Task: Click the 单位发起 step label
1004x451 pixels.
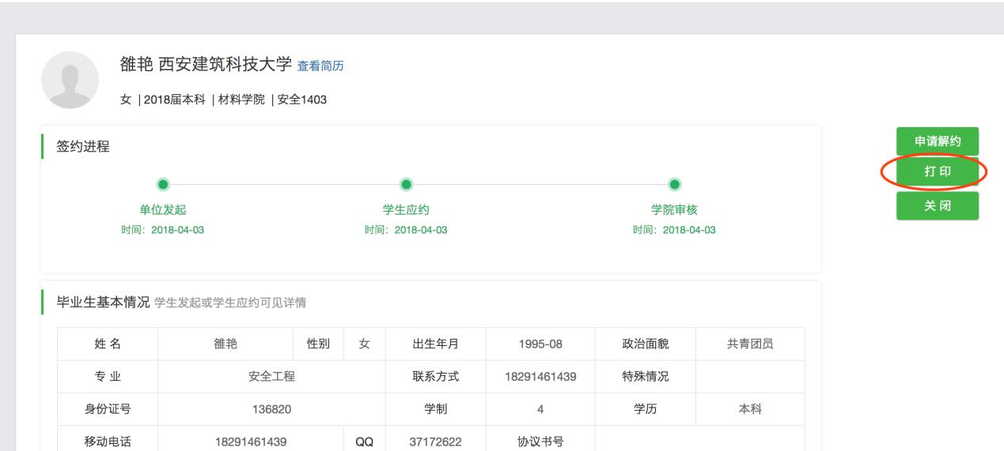Action: 162,209
